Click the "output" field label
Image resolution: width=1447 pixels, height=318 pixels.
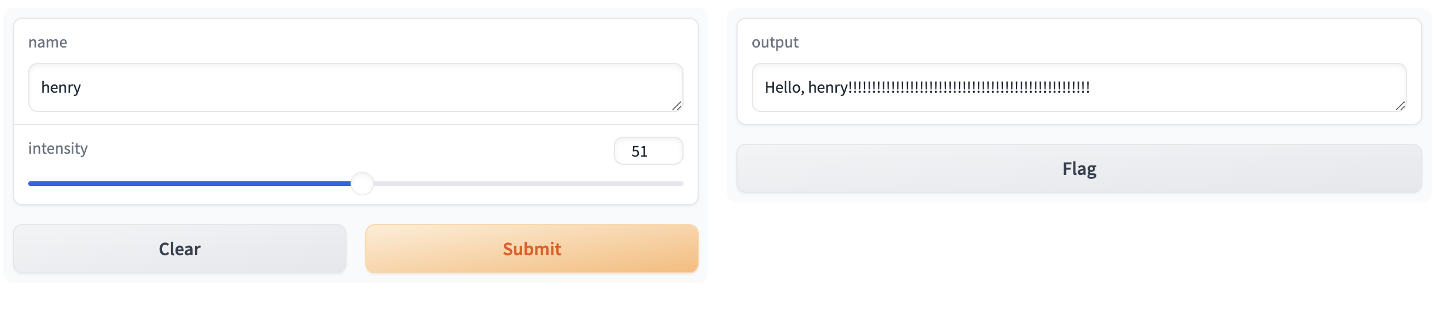[775, 42]
